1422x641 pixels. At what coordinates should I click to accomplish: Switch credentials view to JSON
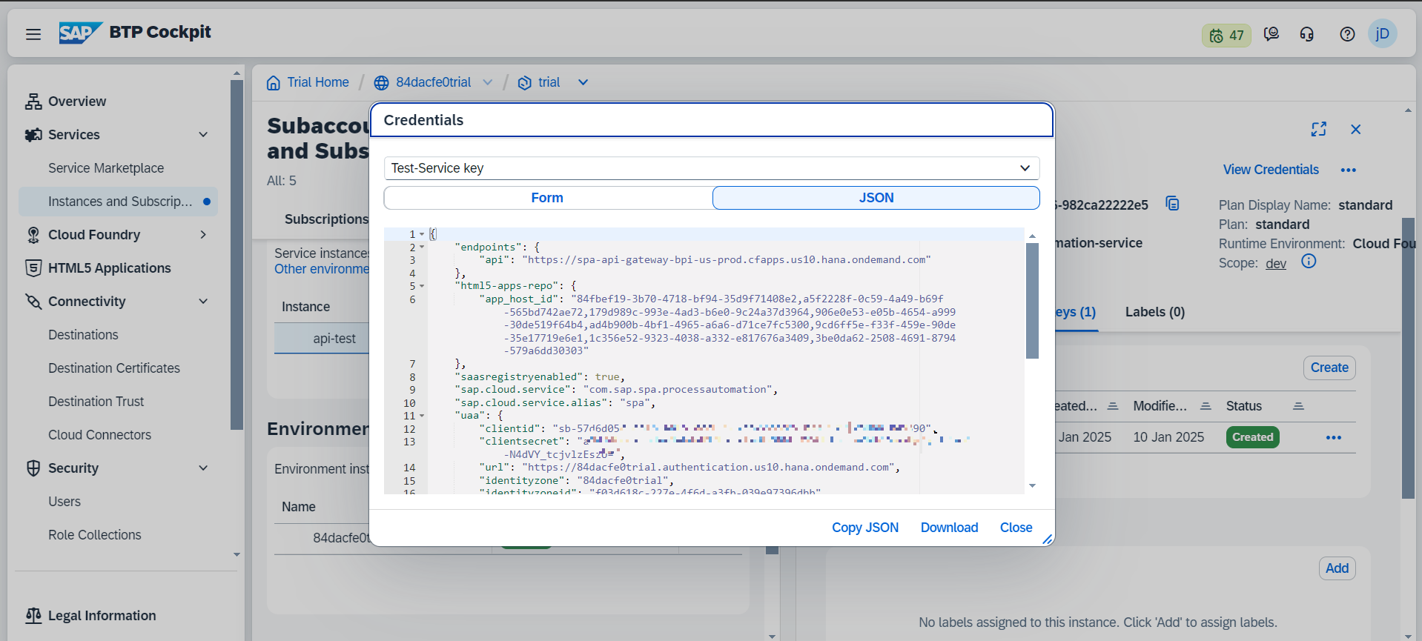[876, 198]
